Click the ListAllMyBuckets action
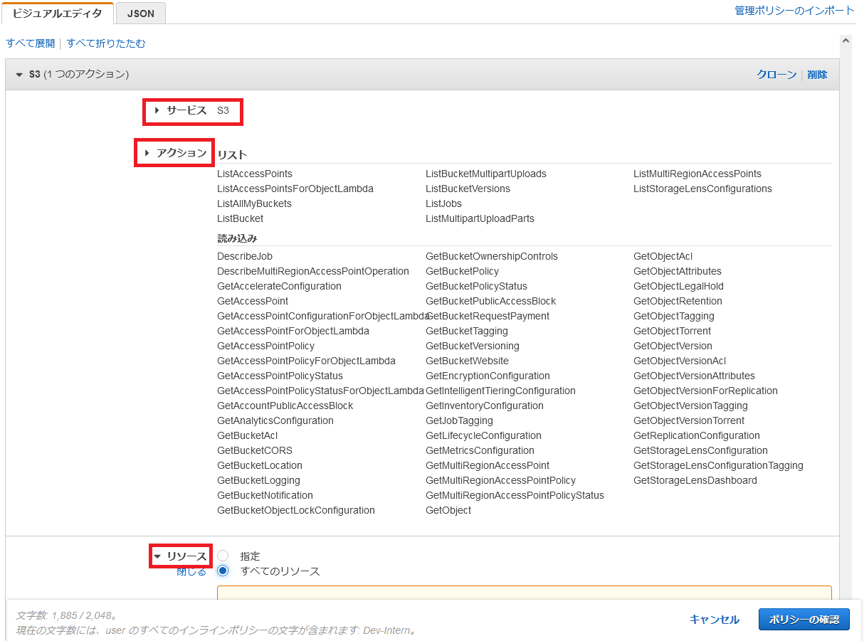The width and height of the screenshot is (864, 641). pos(254,203)
